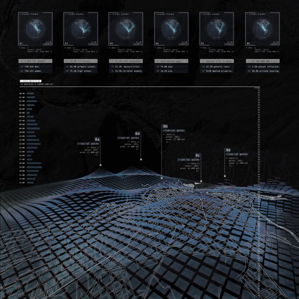This screenshot has width=299, height=299.
Task: Select the 0d social poles map pin
Action: [x=141, y=159]
